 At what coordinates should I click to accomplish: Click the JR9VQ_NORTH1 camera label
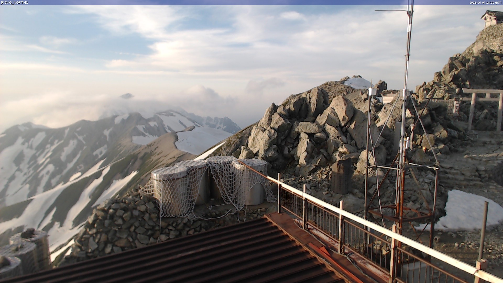(14, 3)
